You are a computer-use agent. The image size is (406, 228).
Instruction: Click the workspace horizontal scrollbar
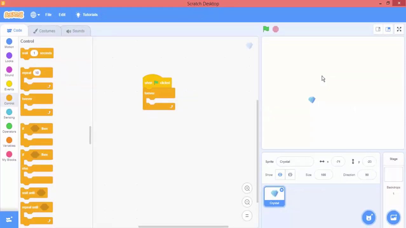click(x=183, y=226)
